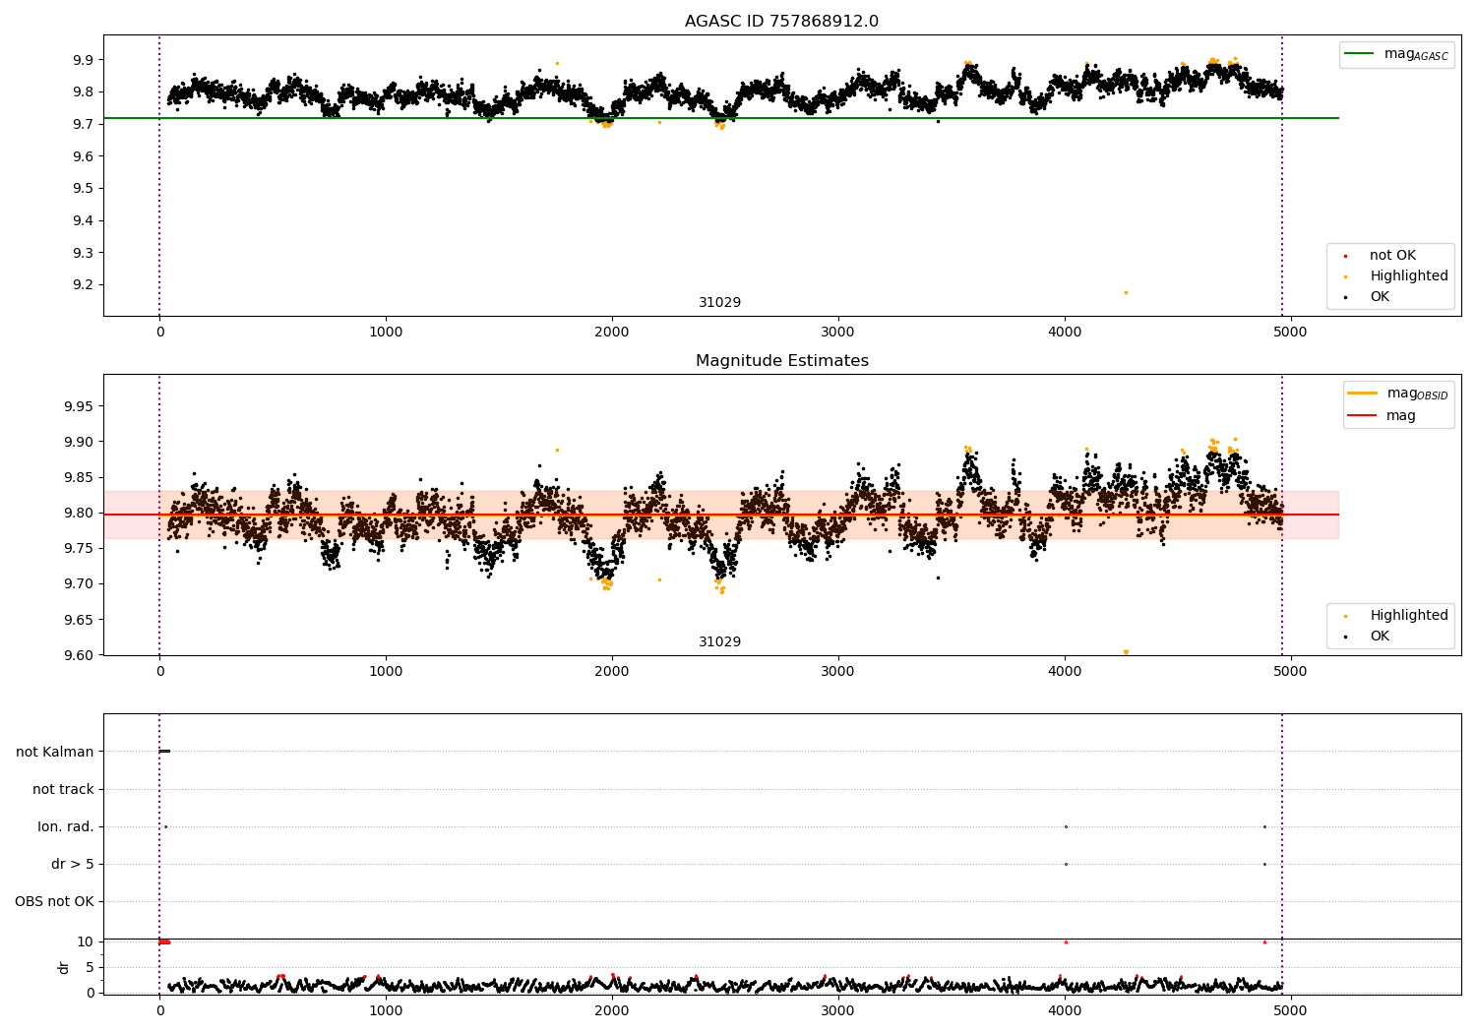Select the mag OBSID legend entry
This screenshot has height=1033, width=1476.
1397,394
